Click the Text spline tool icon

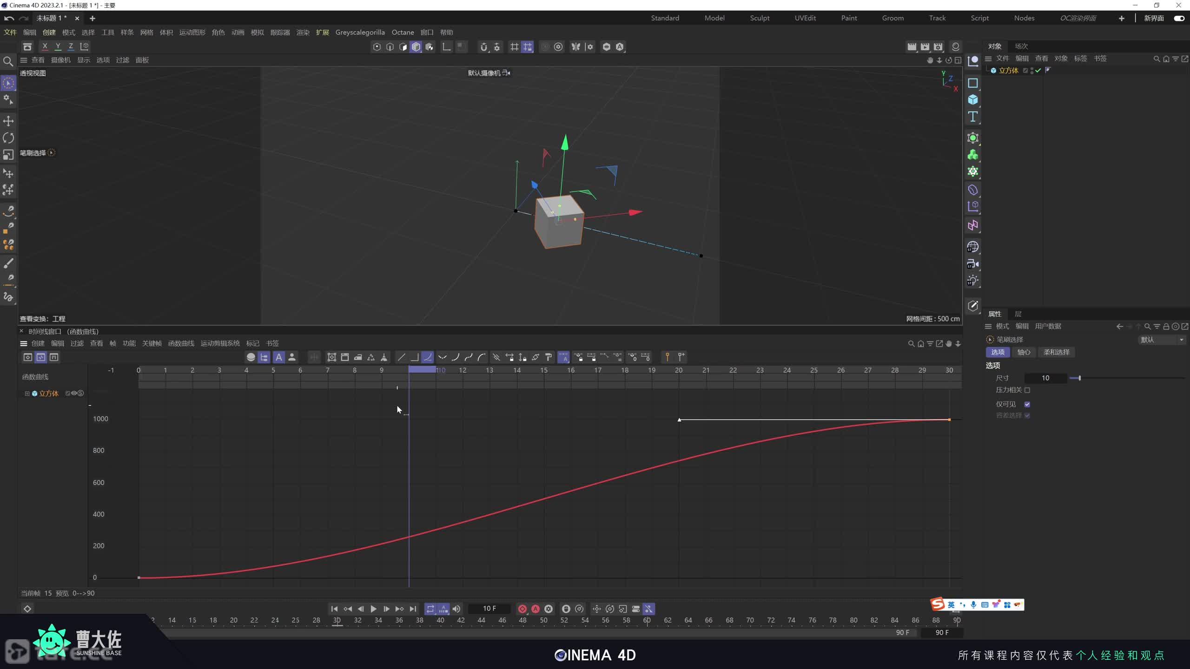[972, 117]
